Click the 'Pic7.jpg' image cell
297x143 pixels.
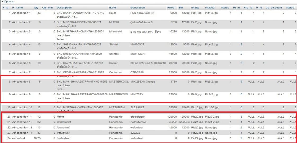pos(196,72)
